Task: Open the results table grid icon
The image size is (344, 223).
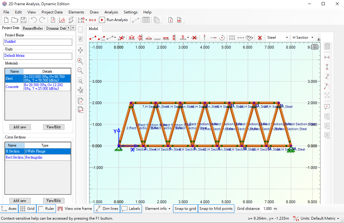Action: pyautogui.click(x=146, y=20)
